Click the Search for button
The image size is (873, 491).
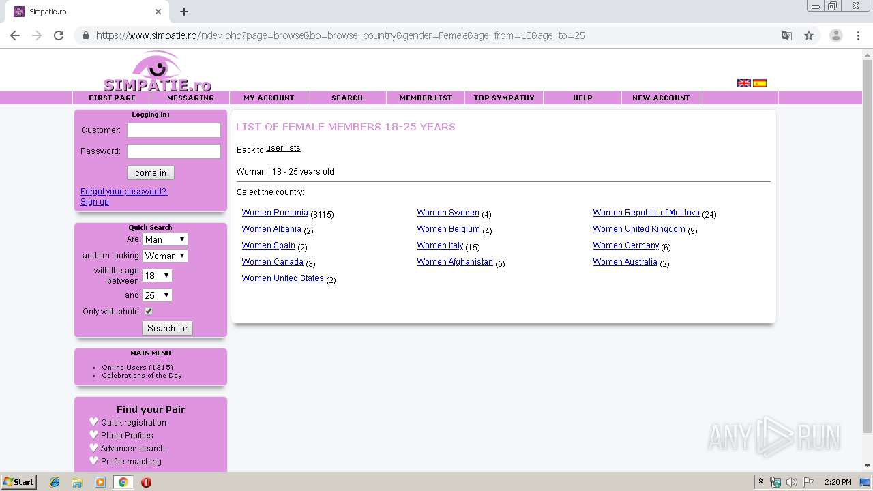(x=167, y=328)
